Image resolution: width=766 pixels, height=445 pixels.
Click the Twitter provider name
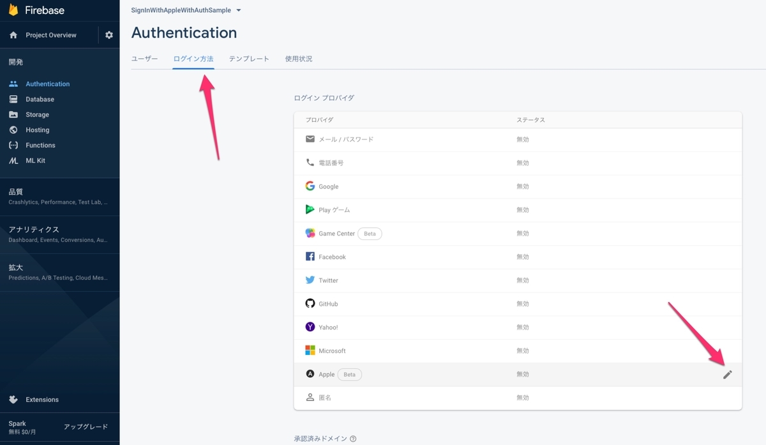tap(328, 280)
